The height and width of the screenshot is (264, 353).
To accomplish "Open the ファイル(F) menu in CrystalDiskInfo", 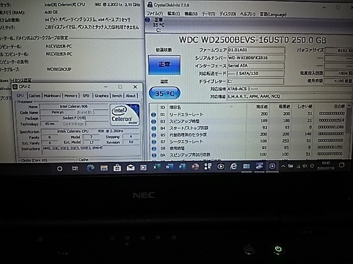I will [154, 14].
